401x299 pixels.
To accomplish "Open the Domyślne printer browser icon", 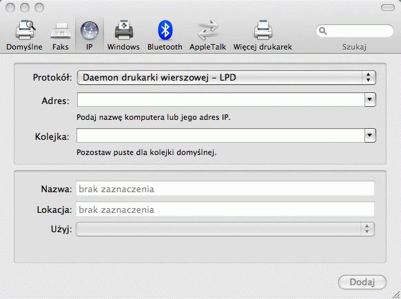I will (x=25, y=30).
